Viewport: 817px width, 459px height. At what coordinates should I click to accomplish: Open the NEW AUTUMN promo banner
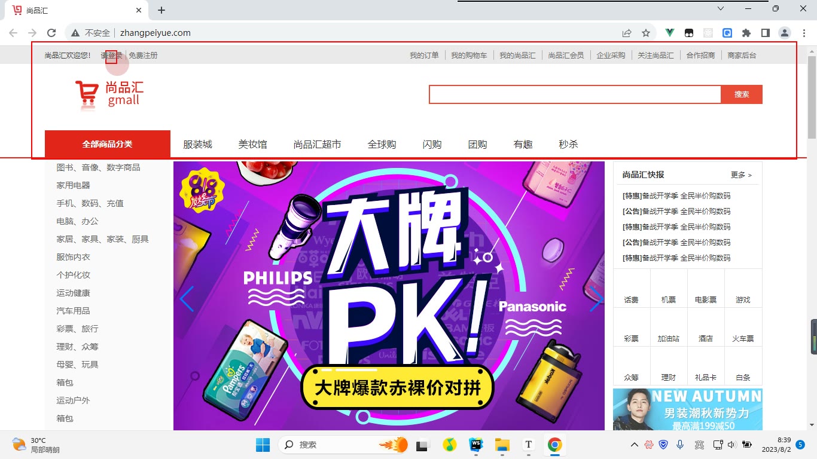tap(688, 409)
